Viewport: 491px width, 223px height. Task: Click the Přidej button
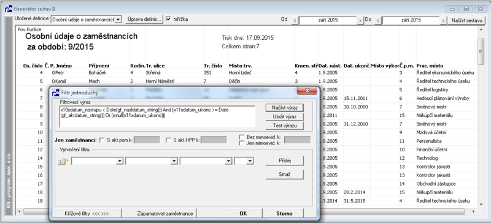284,161
